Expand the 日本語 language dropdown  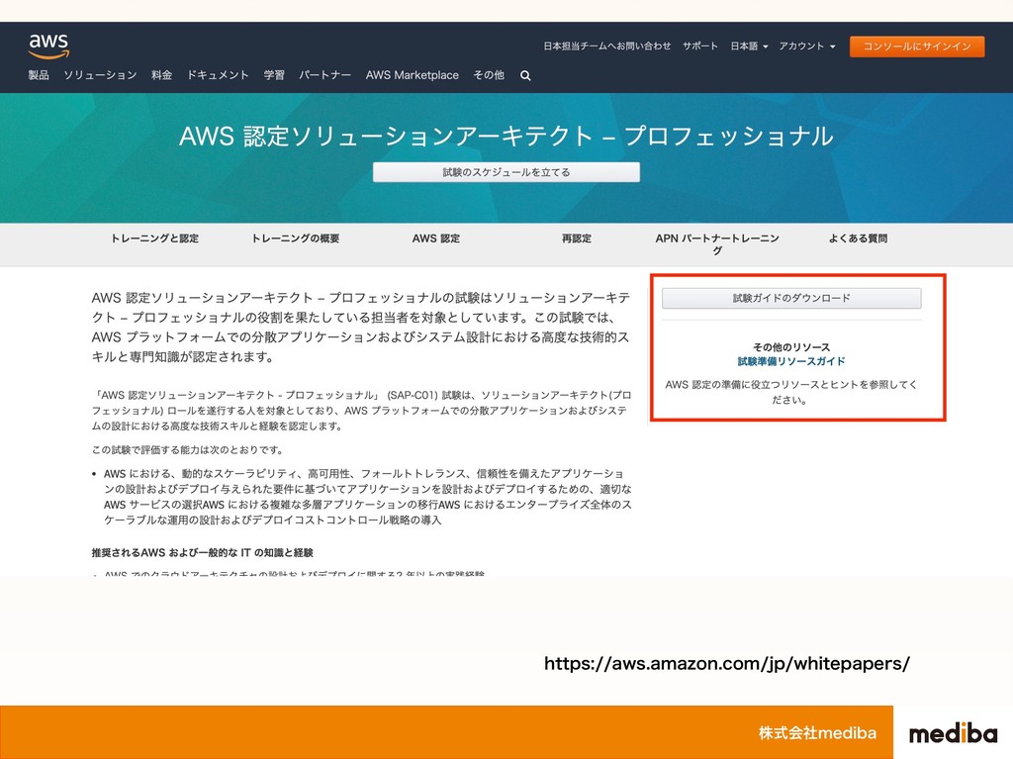[x=749, y=46]
